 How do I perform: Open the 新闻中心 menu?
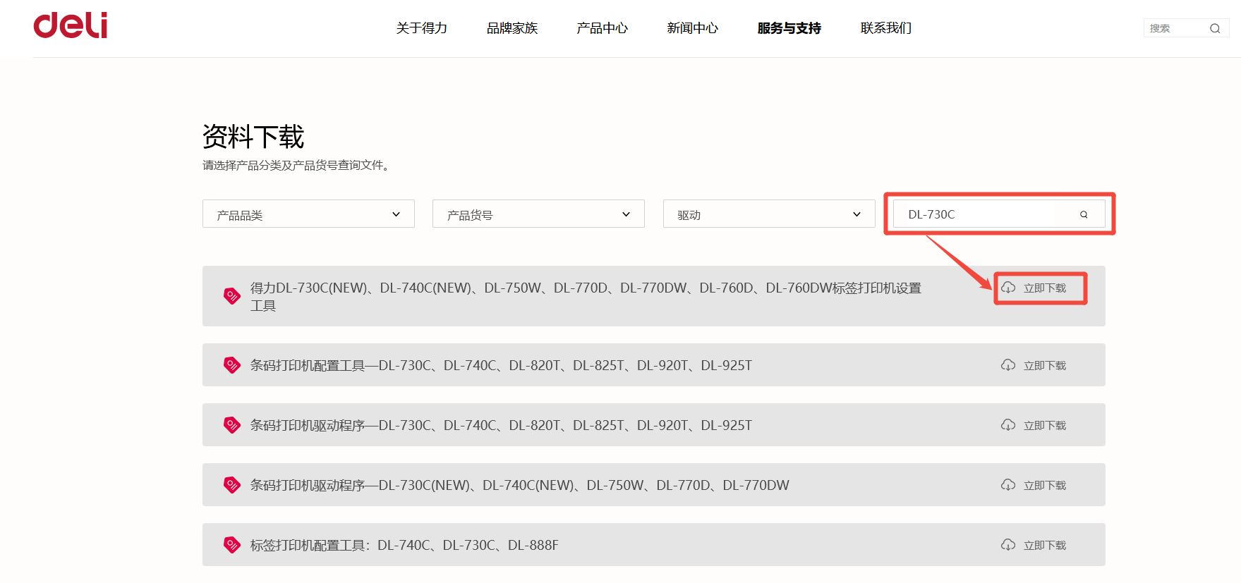(x=693, y=28)
